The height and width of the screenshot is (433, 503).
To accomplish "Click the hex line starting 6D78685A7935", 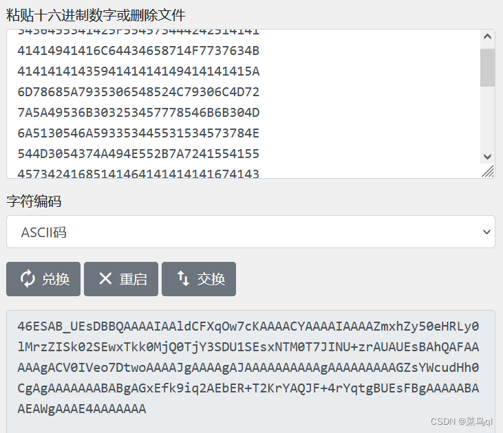I will point(138,92).
